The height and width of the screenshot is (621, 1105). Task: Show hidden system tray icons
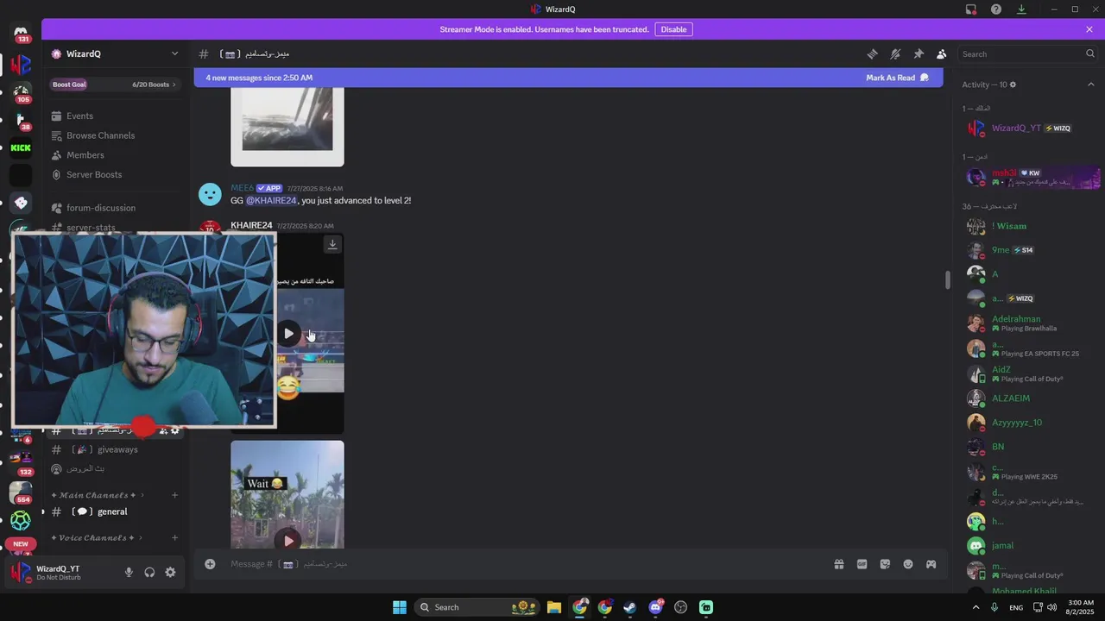click(976, 607)
